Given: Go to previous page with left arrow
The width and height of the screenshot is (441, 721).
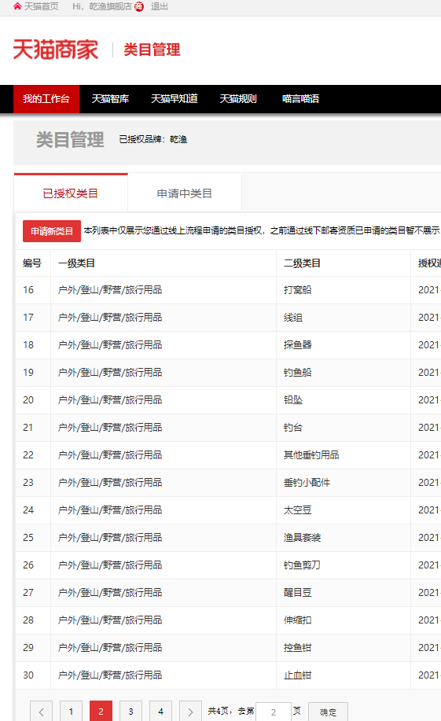Looking at the screenshot, I should [x=42, y=712].
